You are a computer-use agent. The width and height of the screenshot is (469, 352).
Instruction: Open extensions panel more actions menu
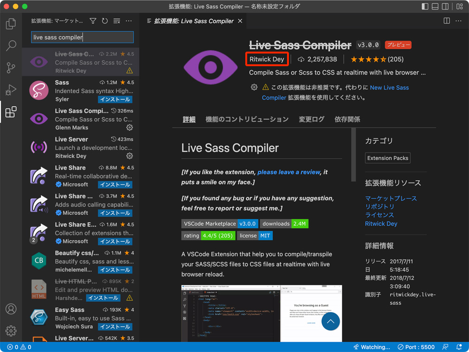[x=129, y=21]
